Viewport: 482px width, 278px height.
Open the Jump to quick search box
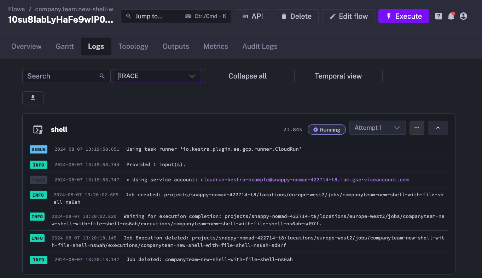176,16
